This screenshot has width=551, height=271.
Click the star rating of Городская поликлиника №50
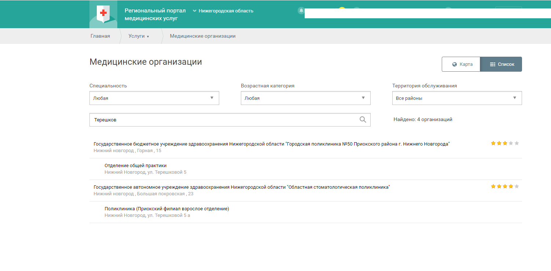505,143
